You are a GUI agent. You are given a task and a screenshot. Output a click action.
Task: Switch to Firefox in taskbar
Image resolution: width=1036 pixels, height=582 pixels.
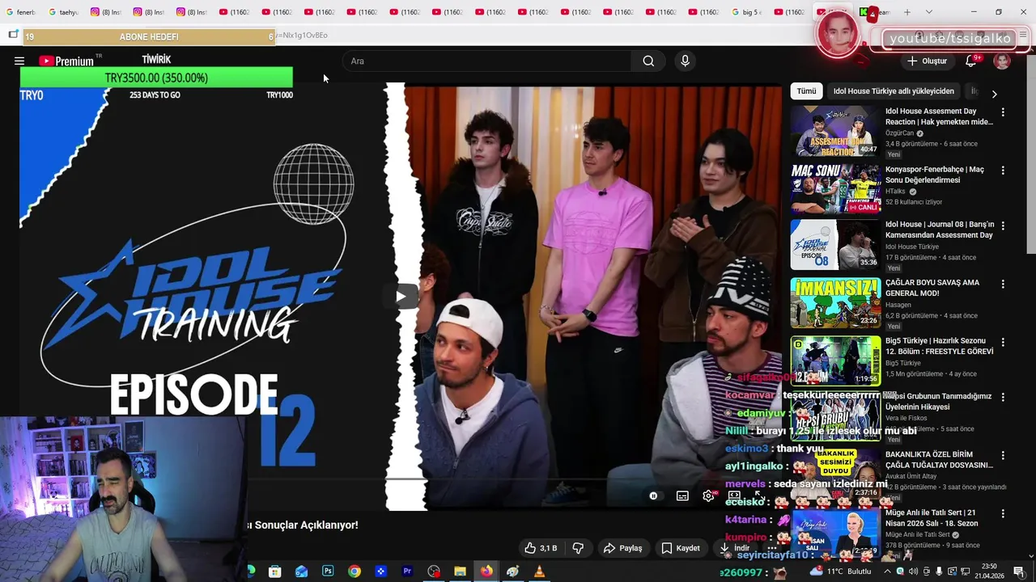(x=486, y=571)
